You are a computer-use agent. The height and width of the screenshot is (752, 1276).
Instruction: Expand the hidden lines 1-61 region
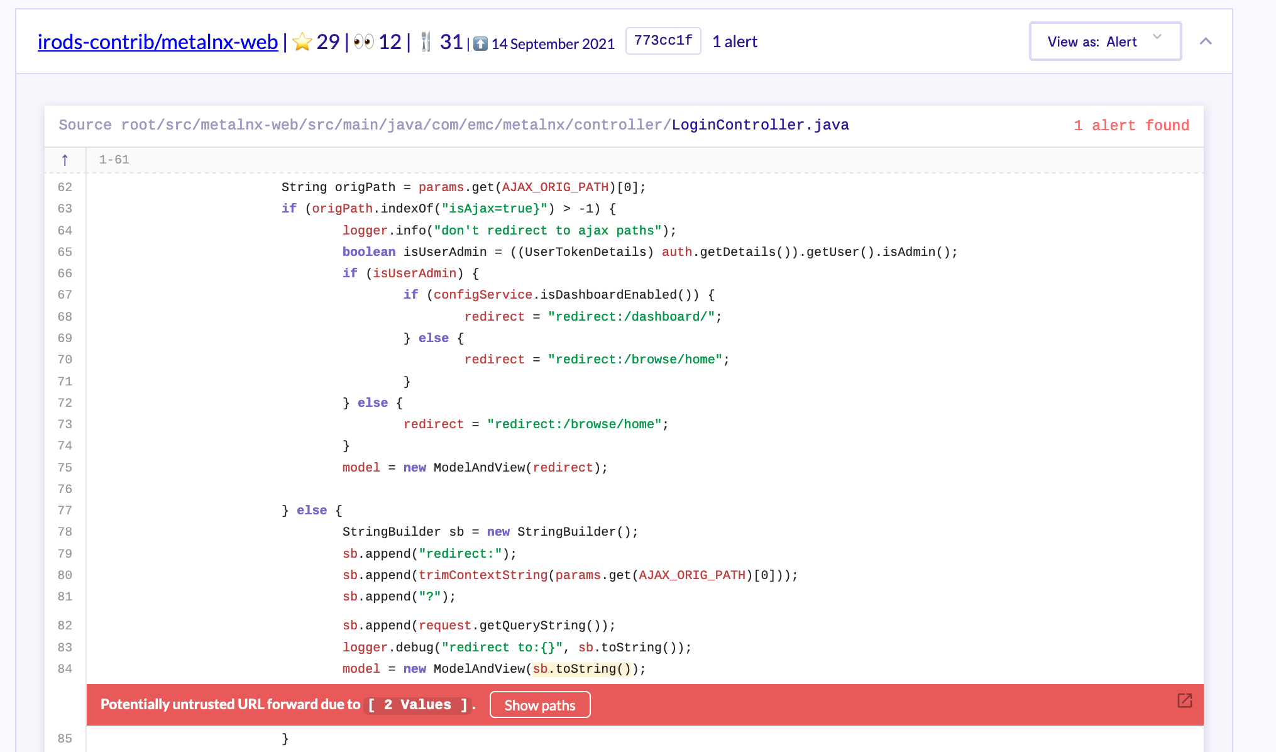pos(114,160)
